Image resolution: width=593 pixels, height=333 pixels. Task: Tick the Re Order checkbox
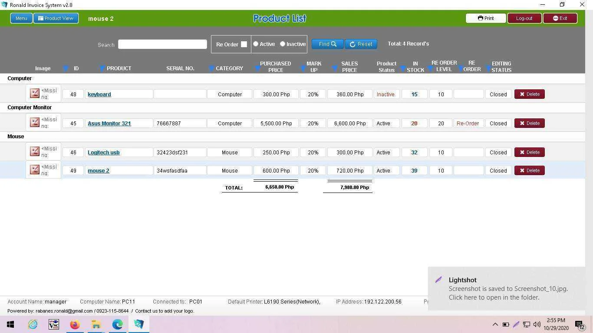[x=244, y=44]
